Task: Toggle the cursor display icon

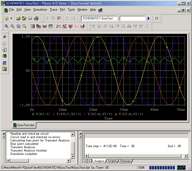Action: pyautogui.click(x=83, y=26)
